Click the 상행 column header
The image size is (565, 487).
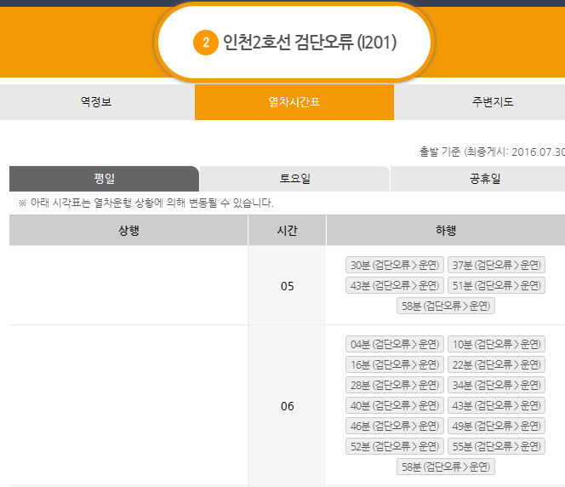click(128, 230)
